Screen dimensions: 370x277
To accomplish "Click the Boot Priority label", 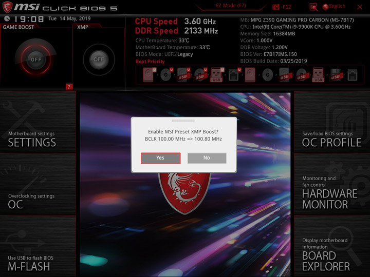I will pos(150,62).
